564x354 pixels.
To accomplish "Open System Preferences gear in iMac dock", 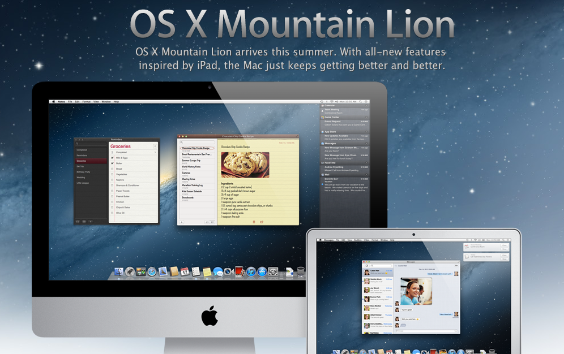I will point(273,272).
